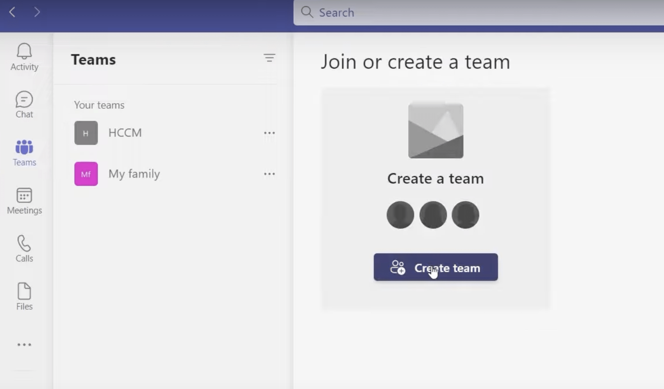The width and height of the screenshot is (664, 389).
Task: Click the third member avatar placeholder
Action: click(x=465, y=215)
